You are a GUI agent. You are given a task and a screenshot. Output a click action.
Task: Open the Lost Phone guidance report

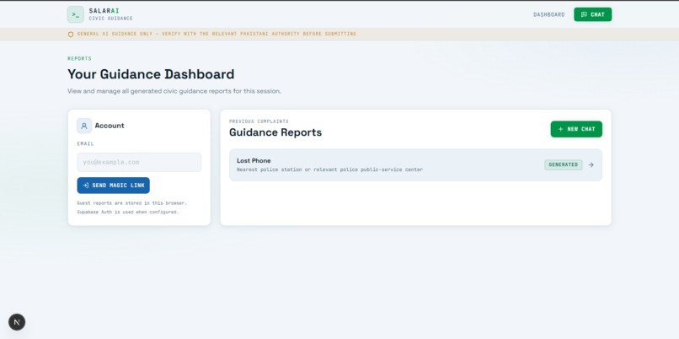[x=415, y=164]
